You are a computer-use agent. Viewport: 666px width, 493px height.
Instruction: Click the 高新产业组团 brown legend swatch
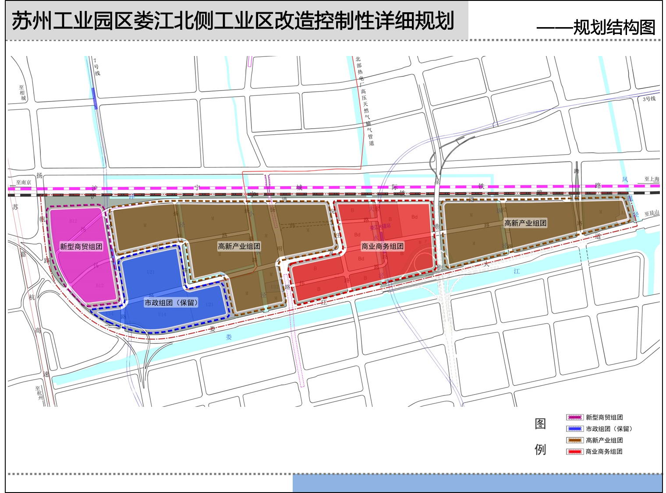coord(574,440)
